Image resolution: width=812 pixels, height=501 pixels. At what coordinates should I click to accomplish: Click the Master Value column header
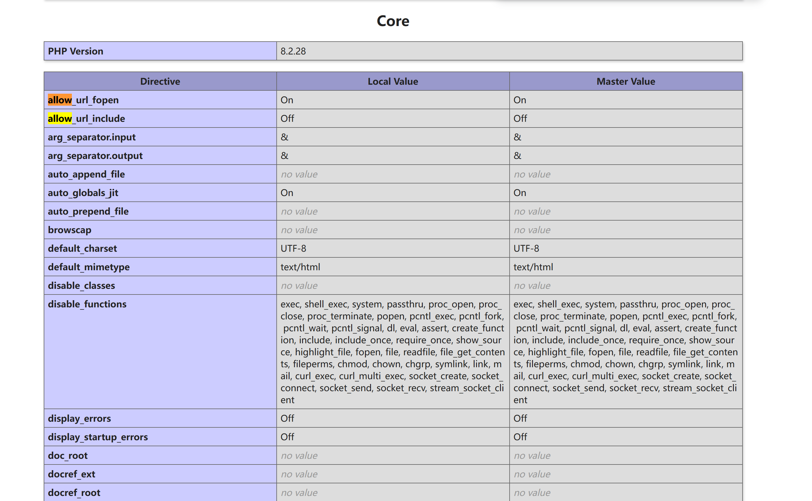click(626, 81)
